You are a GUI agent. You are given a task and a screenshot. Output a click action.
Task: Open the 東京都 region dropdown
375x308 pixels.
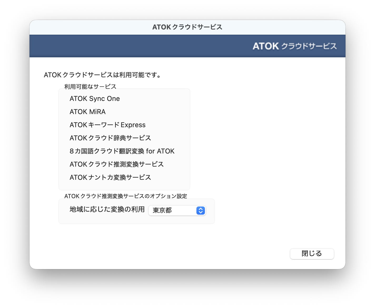tap(177, 211)
